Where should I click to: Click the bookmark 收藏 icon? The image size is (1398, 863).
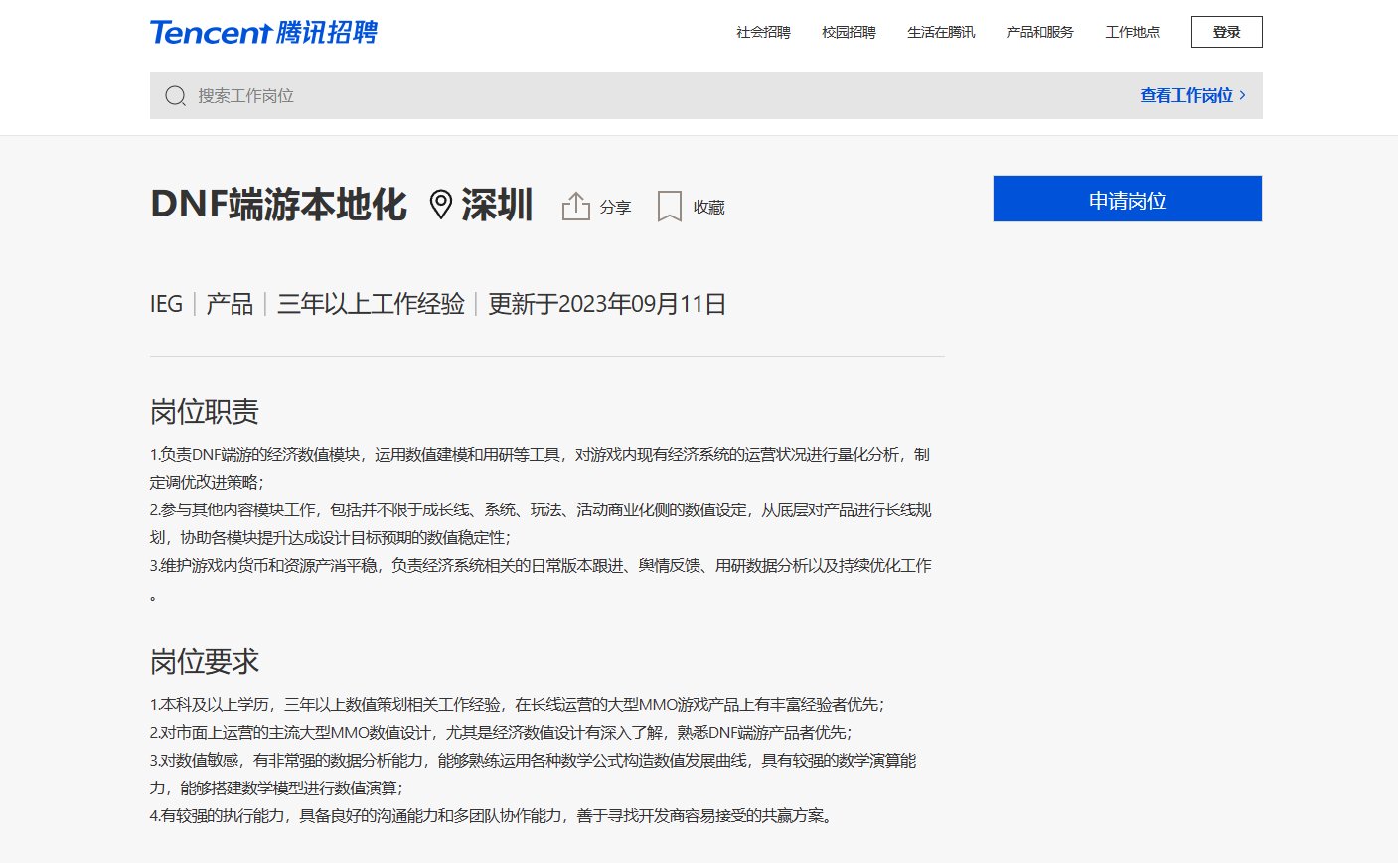click(670, 207)
